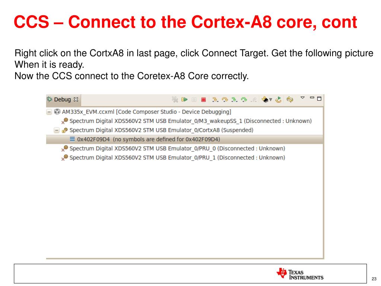Select the 0x402F09D4 stack frame row
The height and width of the screenshot is (286, 381).
tap(185, 139)
